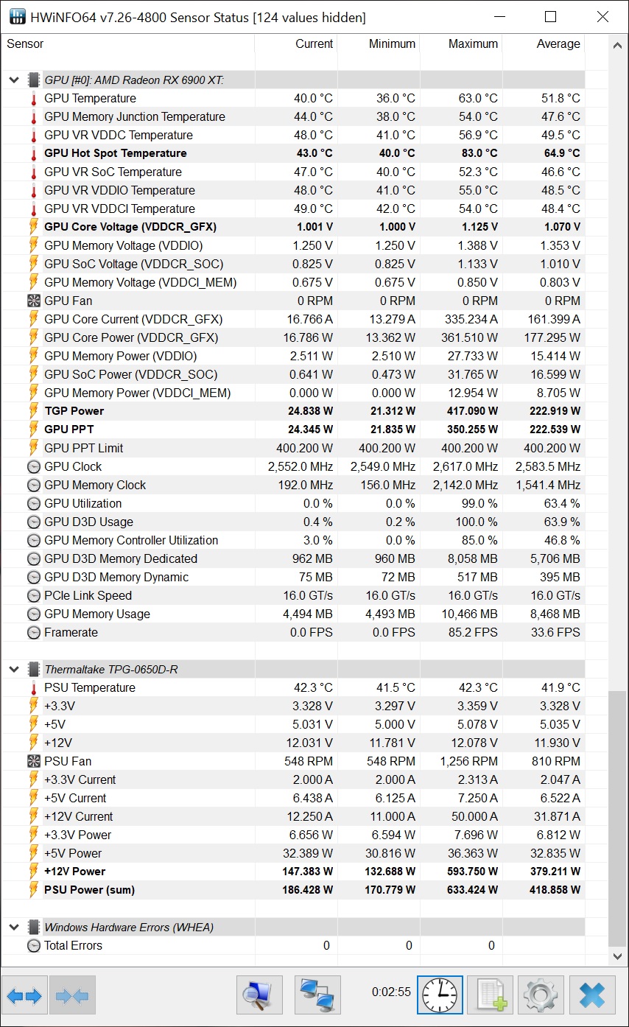Click the clock reset timer icon
This screenshot has height=1027, width=629.
click(x=440, y=996)
